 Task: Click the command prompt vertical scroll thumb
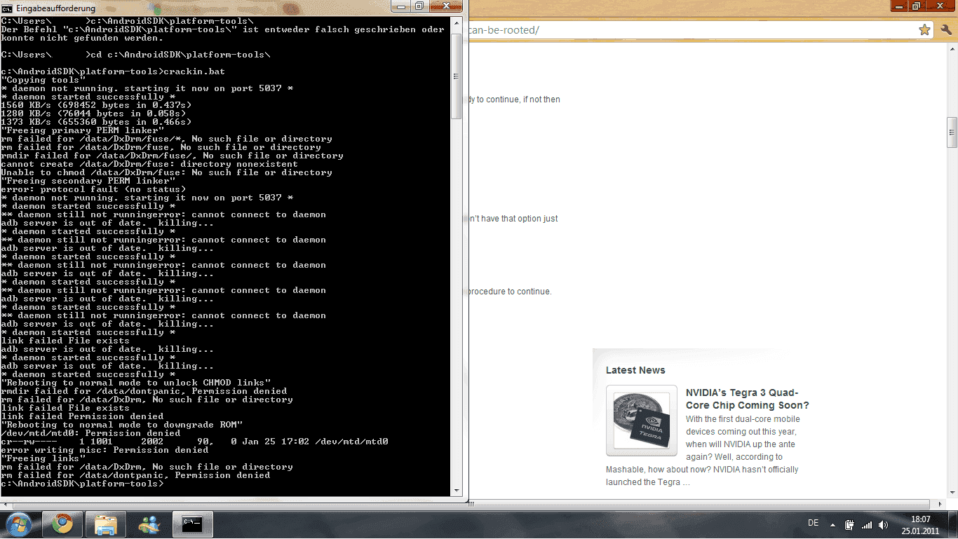click(x=457, y=76)
